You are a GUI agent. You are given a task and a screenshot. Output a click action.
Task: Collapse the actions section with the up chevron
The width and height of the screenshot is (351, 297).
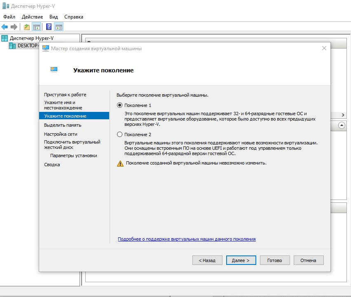(342, 125)
